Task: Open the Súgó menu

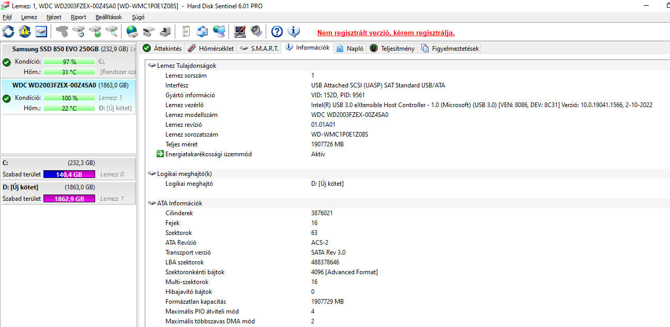Action: point(138,17)
